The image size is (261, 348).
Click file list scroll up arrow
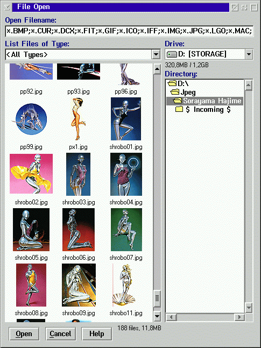(157, 69)
